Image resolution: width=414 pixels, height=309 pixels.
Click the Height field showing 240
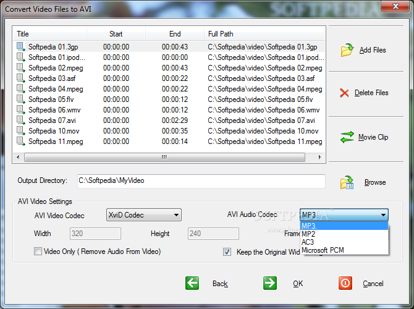[x=213, y=234]
